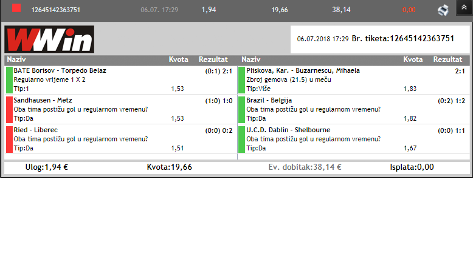The height and width of the screenshot is (279, 473).
Task: Click the stake value 1,94 in header row
Action: coord(209,10)
